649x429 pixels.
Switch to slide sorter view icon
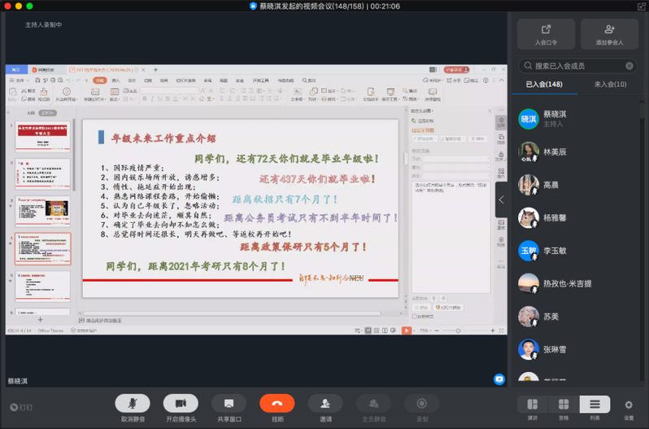(x=377, y=331)
